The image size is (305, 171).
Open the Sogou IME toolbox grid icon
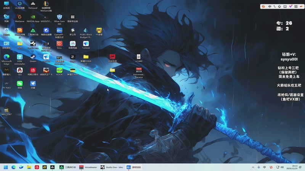pos(296,6)
